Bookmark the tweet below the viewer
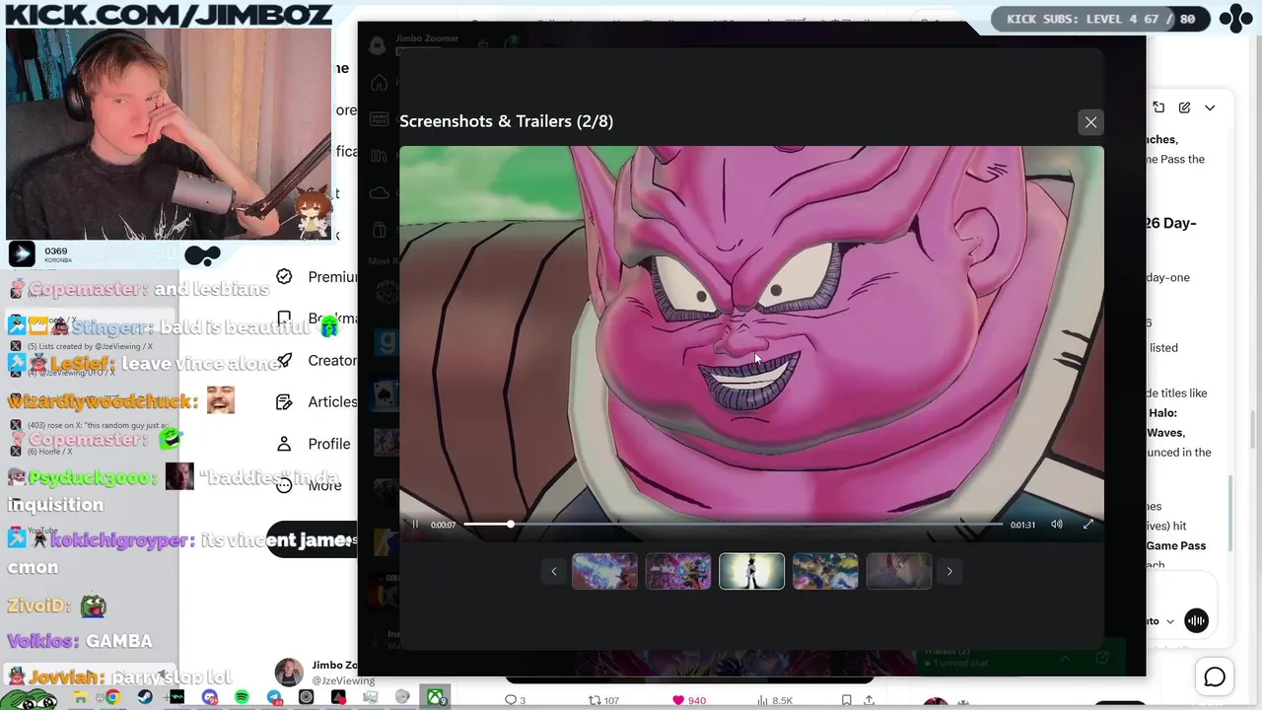1262x710 pixels. click(846, 700)
